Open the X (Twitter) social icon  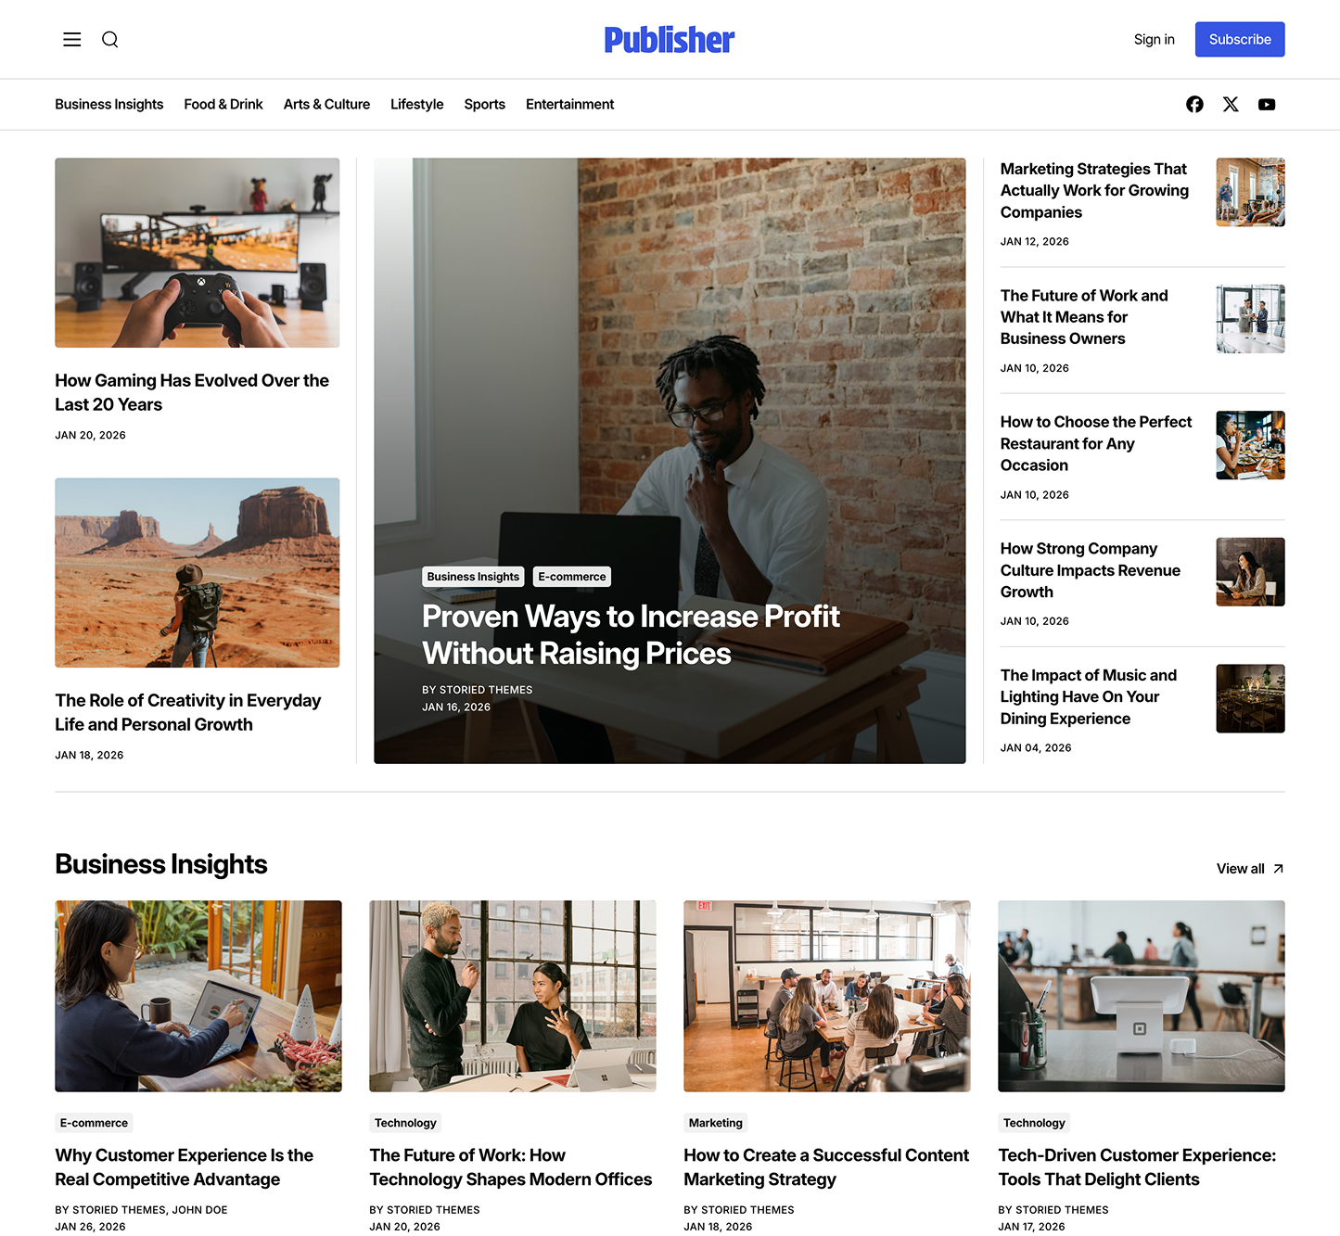click(x=1231, y=105)
